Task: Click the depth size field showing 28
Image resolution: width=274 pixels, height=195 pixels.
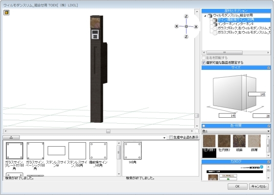Action: click(x=261, y=115)
